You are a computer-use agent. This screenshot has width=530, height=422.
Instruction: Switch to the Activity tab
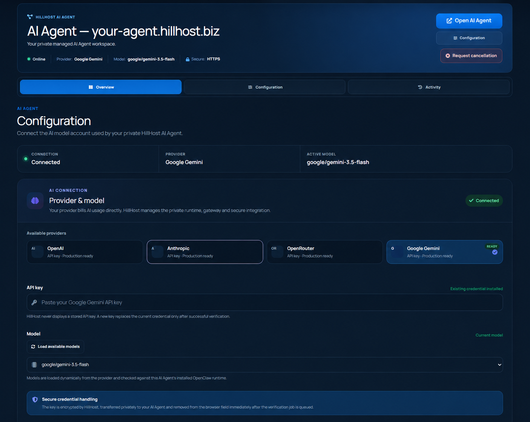coord(429,87)
